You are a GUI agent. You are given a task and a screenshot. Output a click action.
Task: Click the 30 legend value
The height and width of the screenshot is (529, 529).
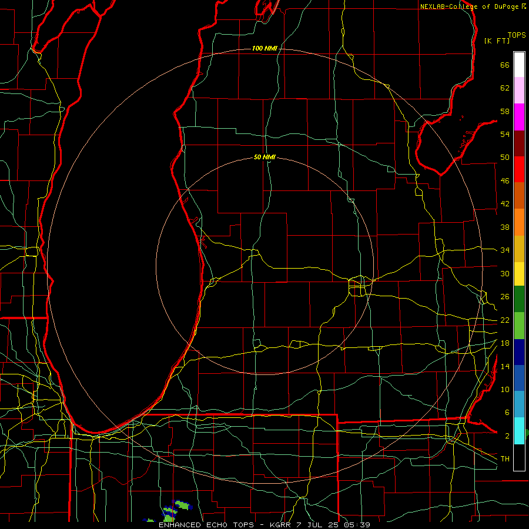coord(505,273)
